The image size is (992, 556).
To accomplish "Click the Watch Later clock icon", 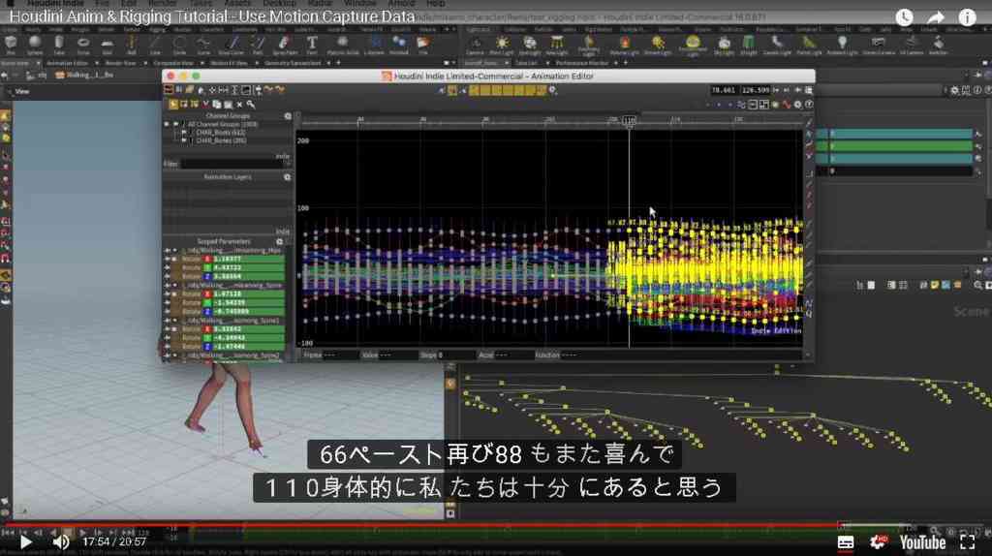I will [904, 17].
